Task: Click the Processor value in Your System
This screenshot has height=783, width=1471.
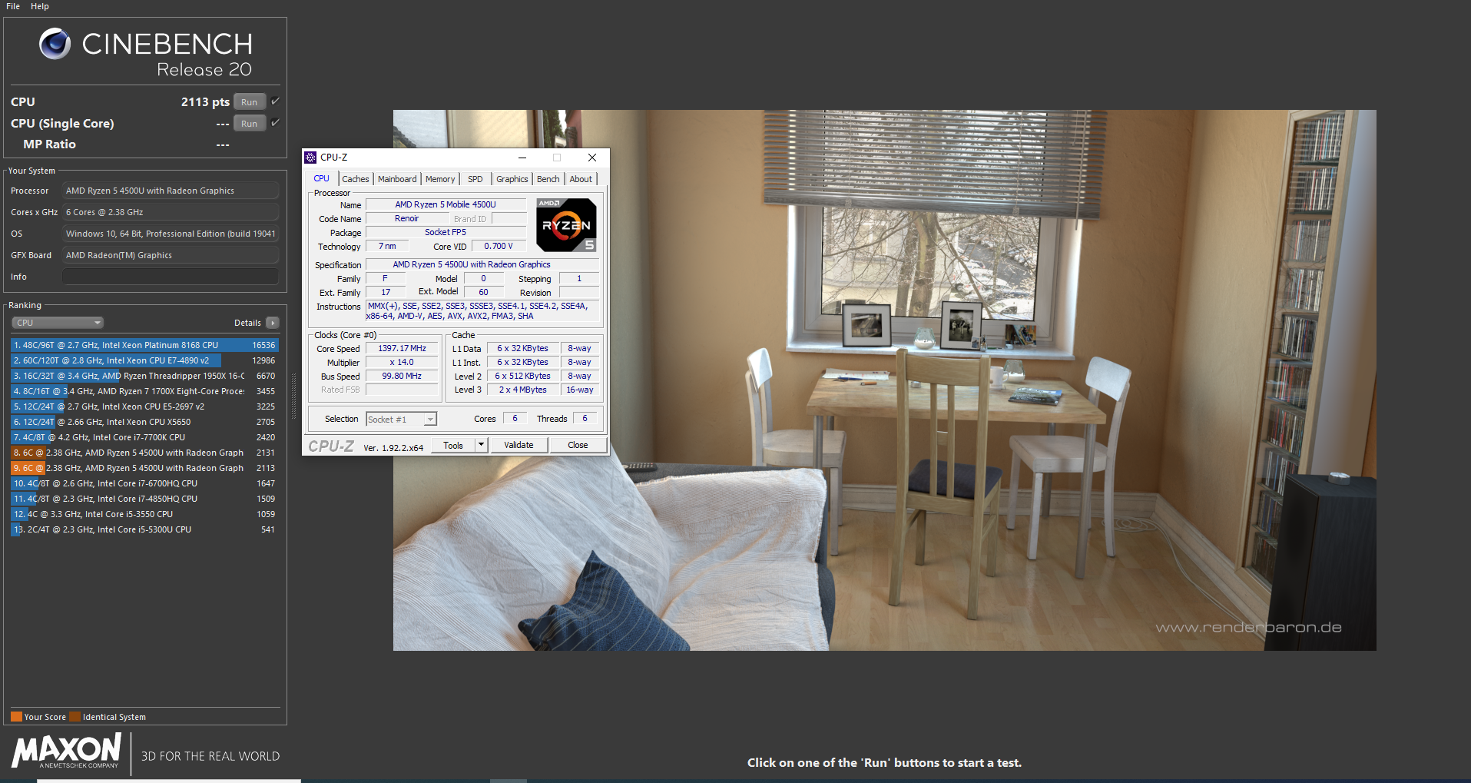Action: point(171,191)
